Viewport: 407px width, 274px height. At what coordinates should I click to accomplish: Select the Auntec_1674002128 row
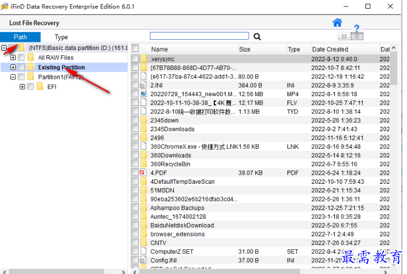(261, 217)
